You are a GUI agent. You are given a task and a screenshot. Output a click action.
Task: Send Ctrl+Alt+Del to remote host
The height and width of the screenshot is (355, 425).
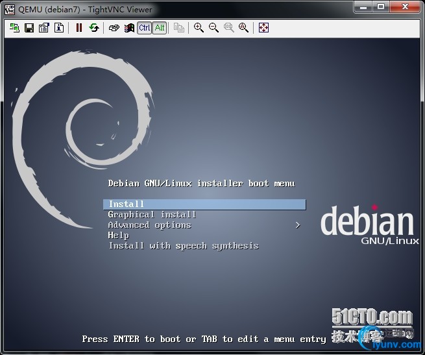pos(114,28)
